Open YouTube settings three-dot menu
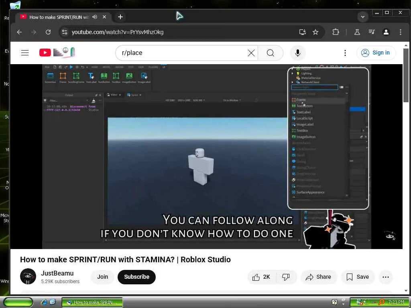 coord(345,53)
